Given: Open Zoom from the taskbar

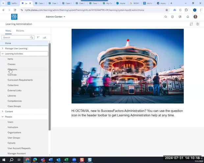Looking at the screenshot, I should click(x=74, y=160).
